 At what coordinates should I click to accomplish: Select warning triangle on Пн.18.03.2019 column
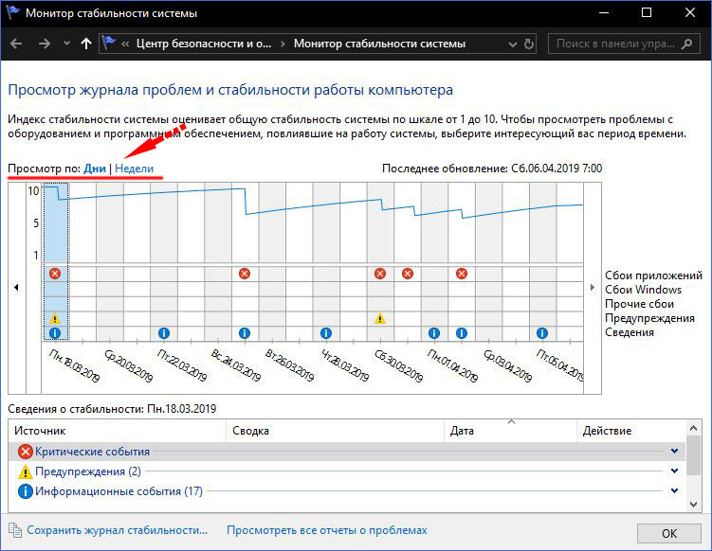pyautogui.click(x=55, y=318)
